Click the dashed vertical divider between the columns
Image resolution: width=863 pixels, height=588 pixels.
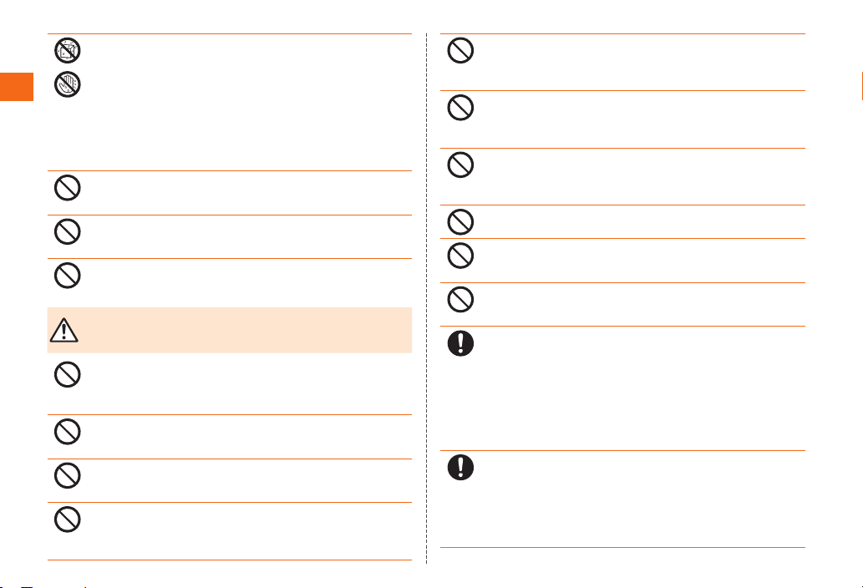click(427, 298)
